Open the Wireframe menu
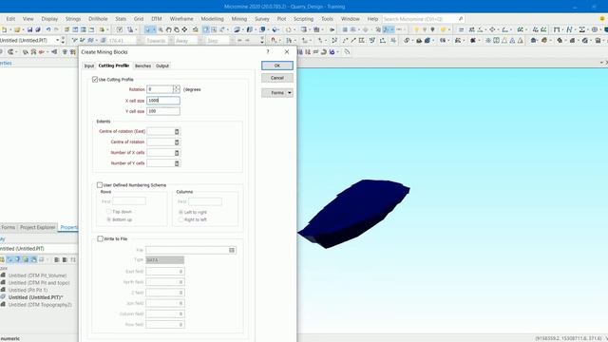This screenshot has width=608, height=342. pyautogui.click(x=181, y=19)
